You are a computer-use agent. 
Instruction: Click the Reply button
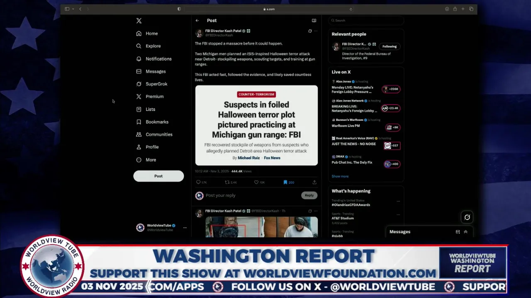click(x=309, y=195)
